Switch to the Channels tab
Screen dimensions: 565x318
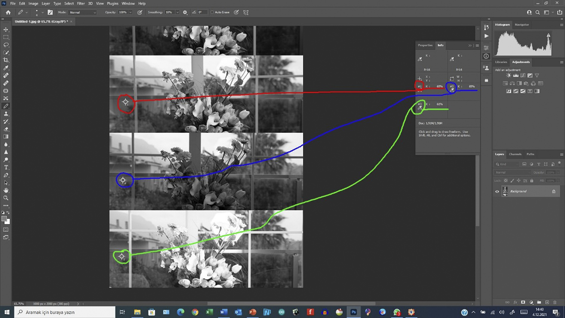515,154
